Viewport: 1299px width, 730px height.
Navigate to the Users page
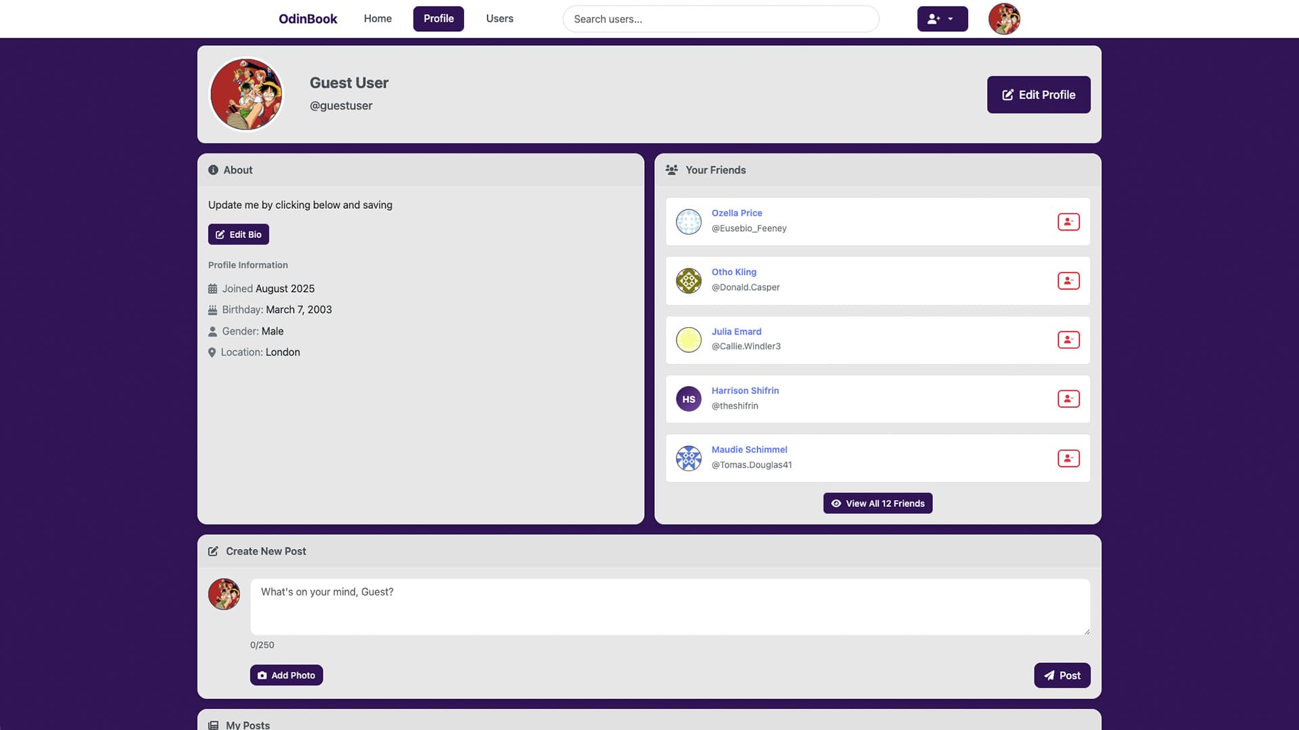pos(499,18)
